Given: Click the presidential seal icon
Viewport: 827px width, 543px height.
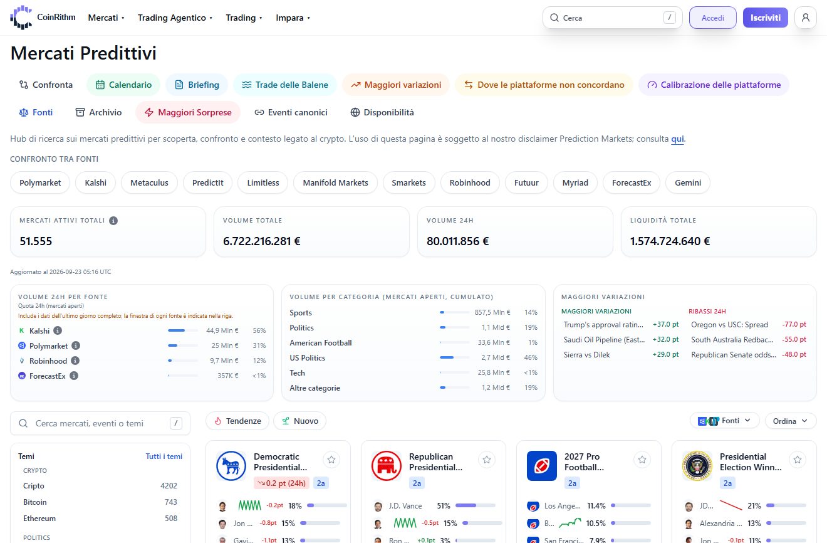Looking at the screenshot, I should [x=697, y=466].
